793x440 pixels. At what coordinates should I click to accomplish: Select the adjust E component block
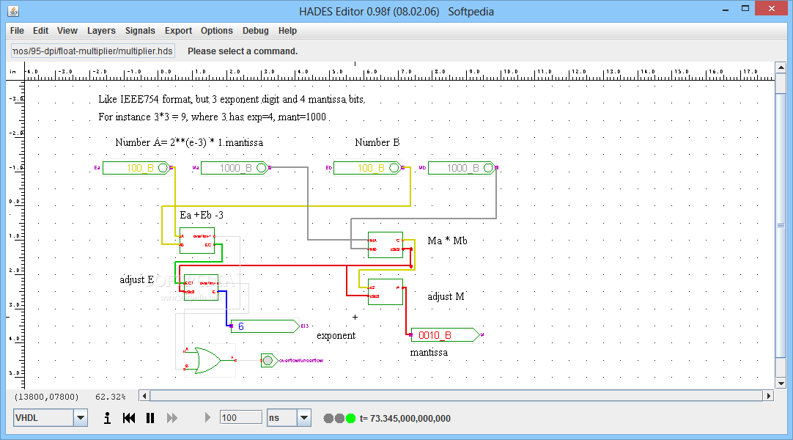click(201, 287)
